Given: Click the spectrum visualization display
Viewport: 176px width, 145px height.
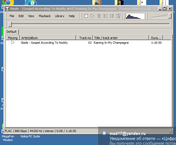Looking at the screenshot, I should (x=135, y=16).
